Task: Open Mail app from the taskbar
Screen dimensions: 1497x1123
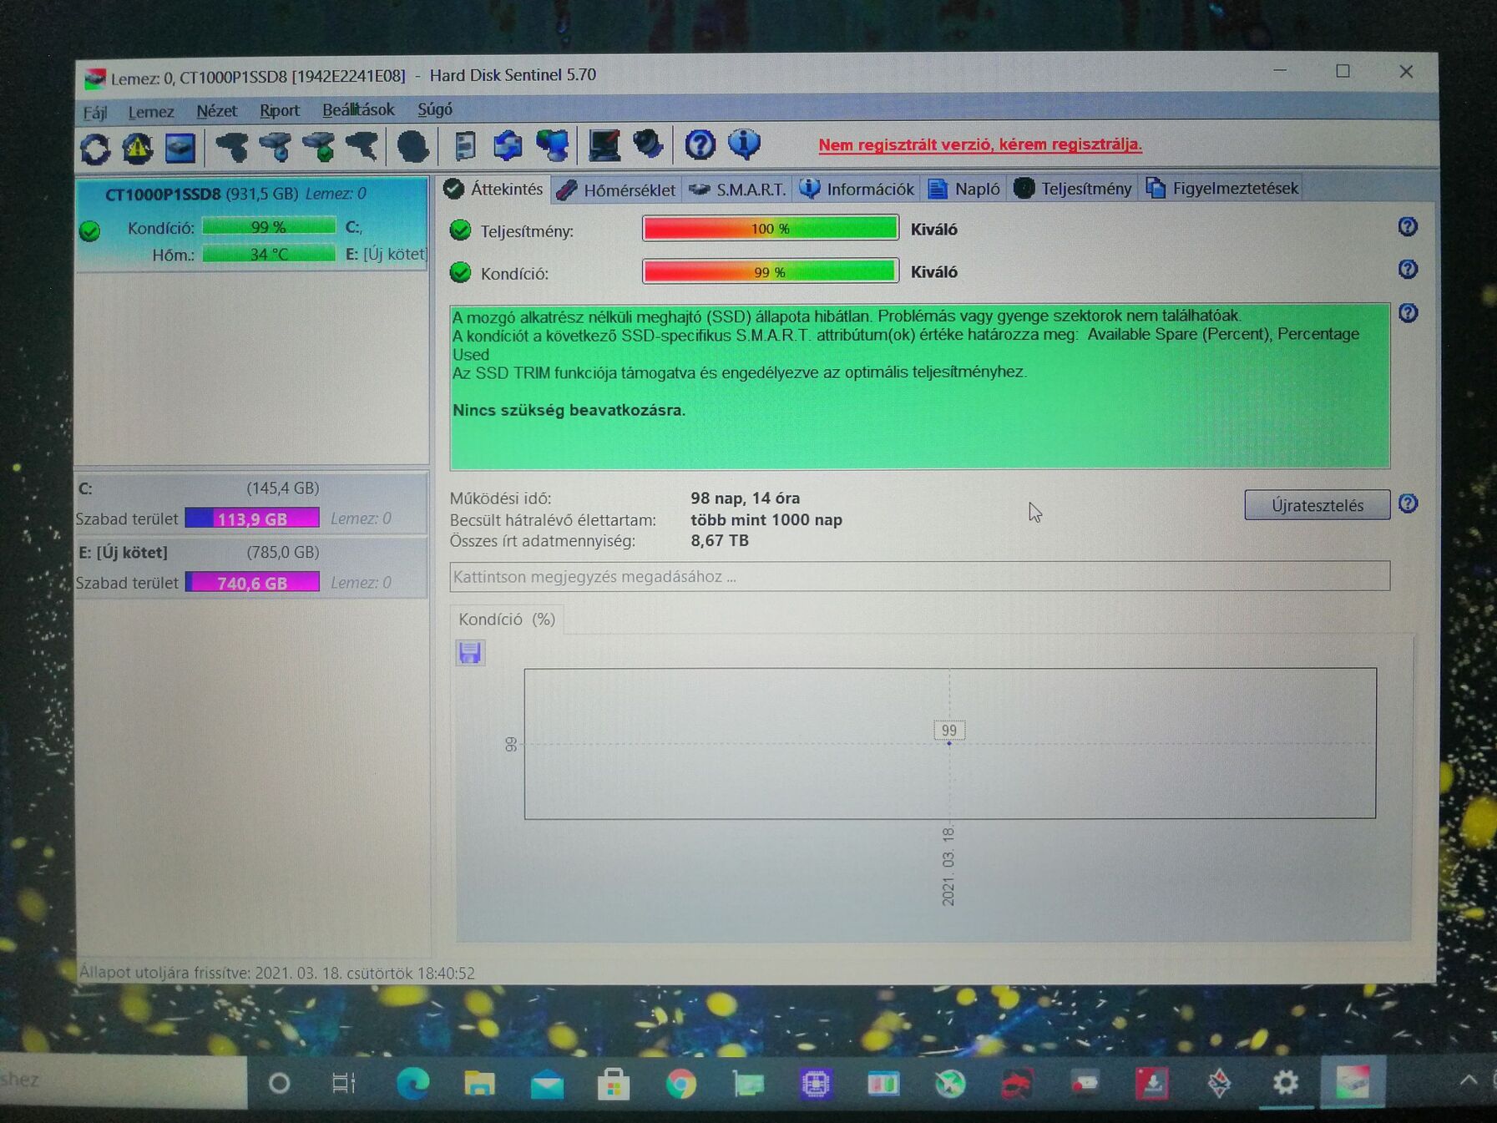Action: [547, 1085]
